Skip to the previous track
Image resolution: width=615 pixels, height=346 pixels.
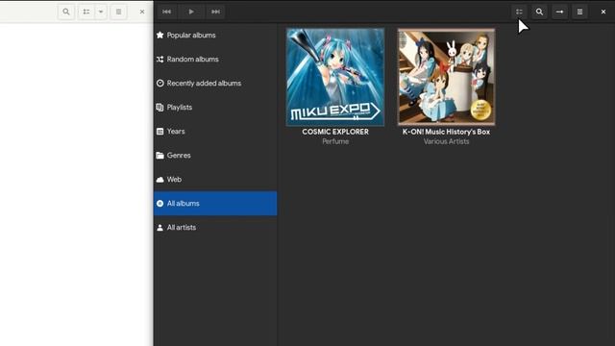click(x=166, y=12)
